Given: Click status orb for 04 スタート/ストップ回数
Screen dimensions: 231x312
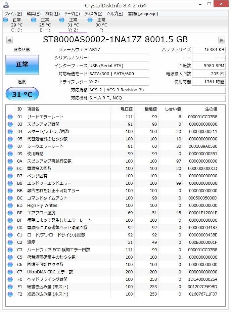Looking at the screenshot, I should tap(10, 132).
